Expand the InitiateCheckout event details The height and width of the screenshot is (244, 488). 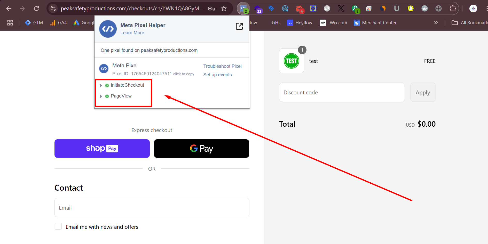click(101, 85)
